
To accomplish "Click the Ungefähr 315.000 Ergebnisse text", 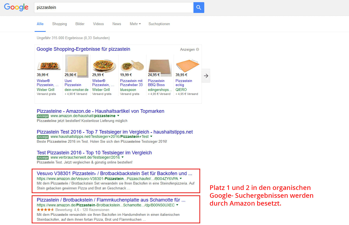I will (x=73, y=38).
